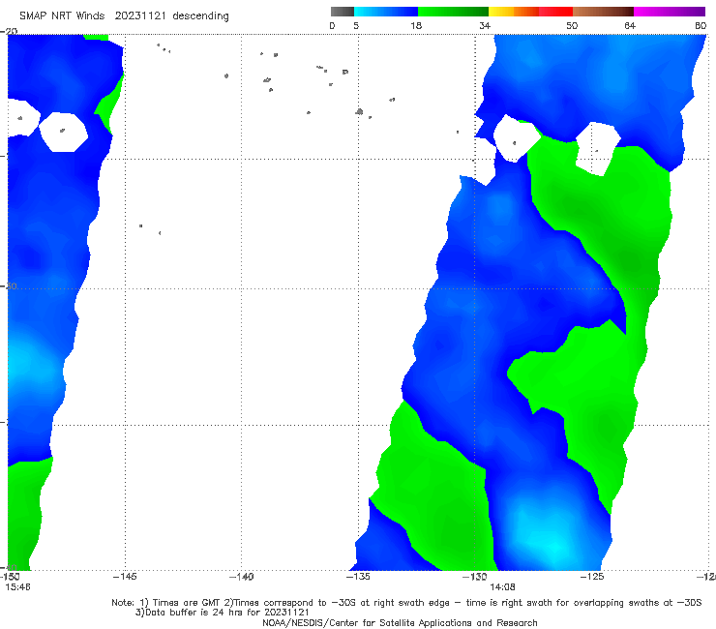Viewport: 716px width, 629px height.
Task: Click the longitude label '-125'
Action: [592, 577]
